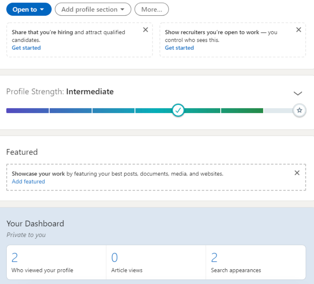This screenshot has height=284, width=314.
Task: Click the Profile Strength progress bar
Action: click(103, 110)
